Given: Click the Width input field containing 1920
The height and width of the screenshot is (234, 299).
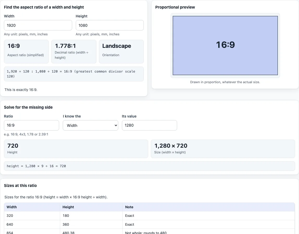Looking at the screenshot, I should coord(38,25).
